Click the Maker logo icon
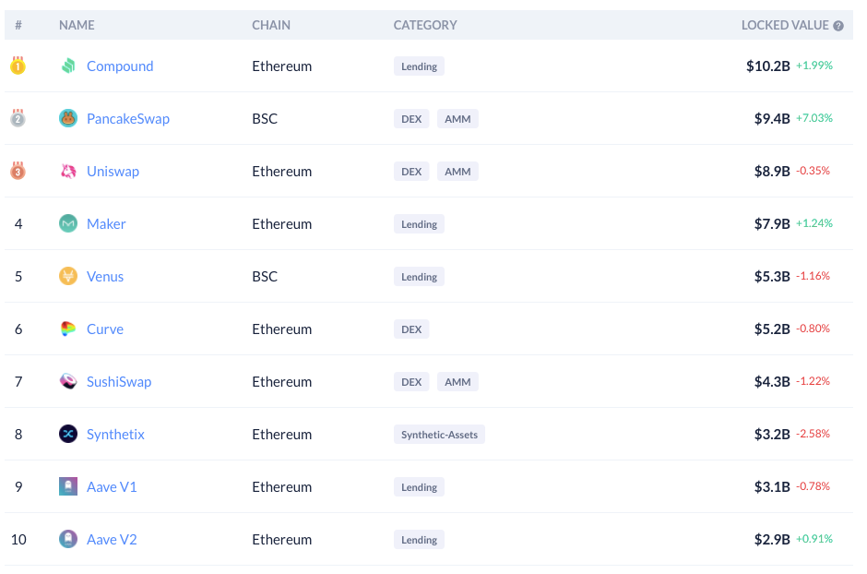 click(x=68, y=223)
